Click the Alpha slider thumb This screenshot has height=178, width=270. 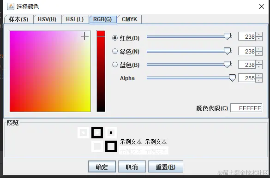[x=232, y=78]
